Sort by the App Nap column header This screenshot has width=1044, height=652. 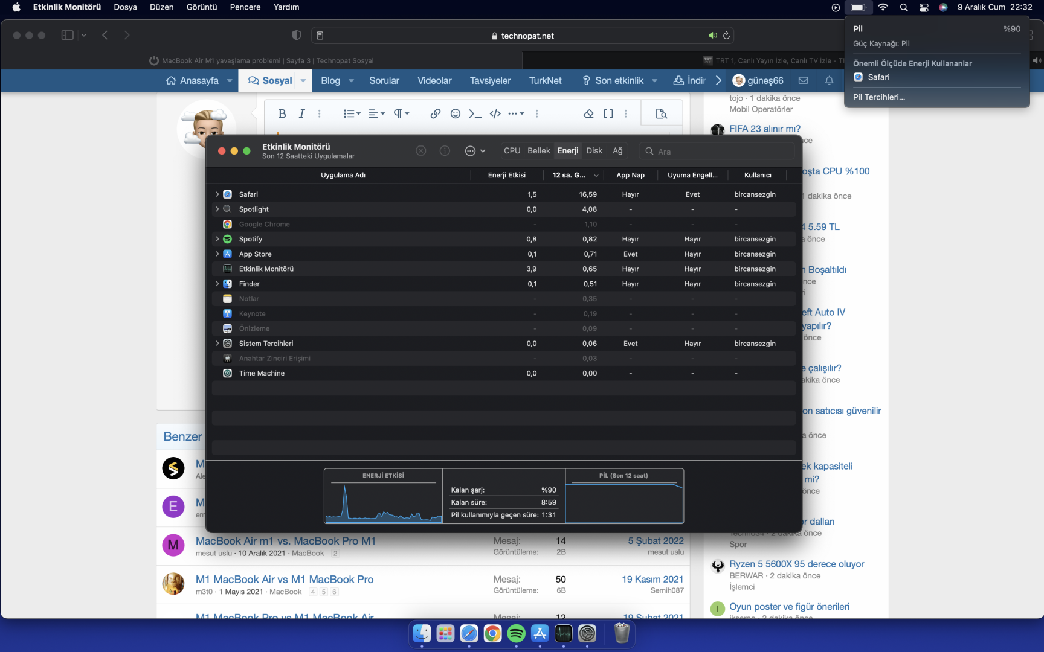coord(631,175)
